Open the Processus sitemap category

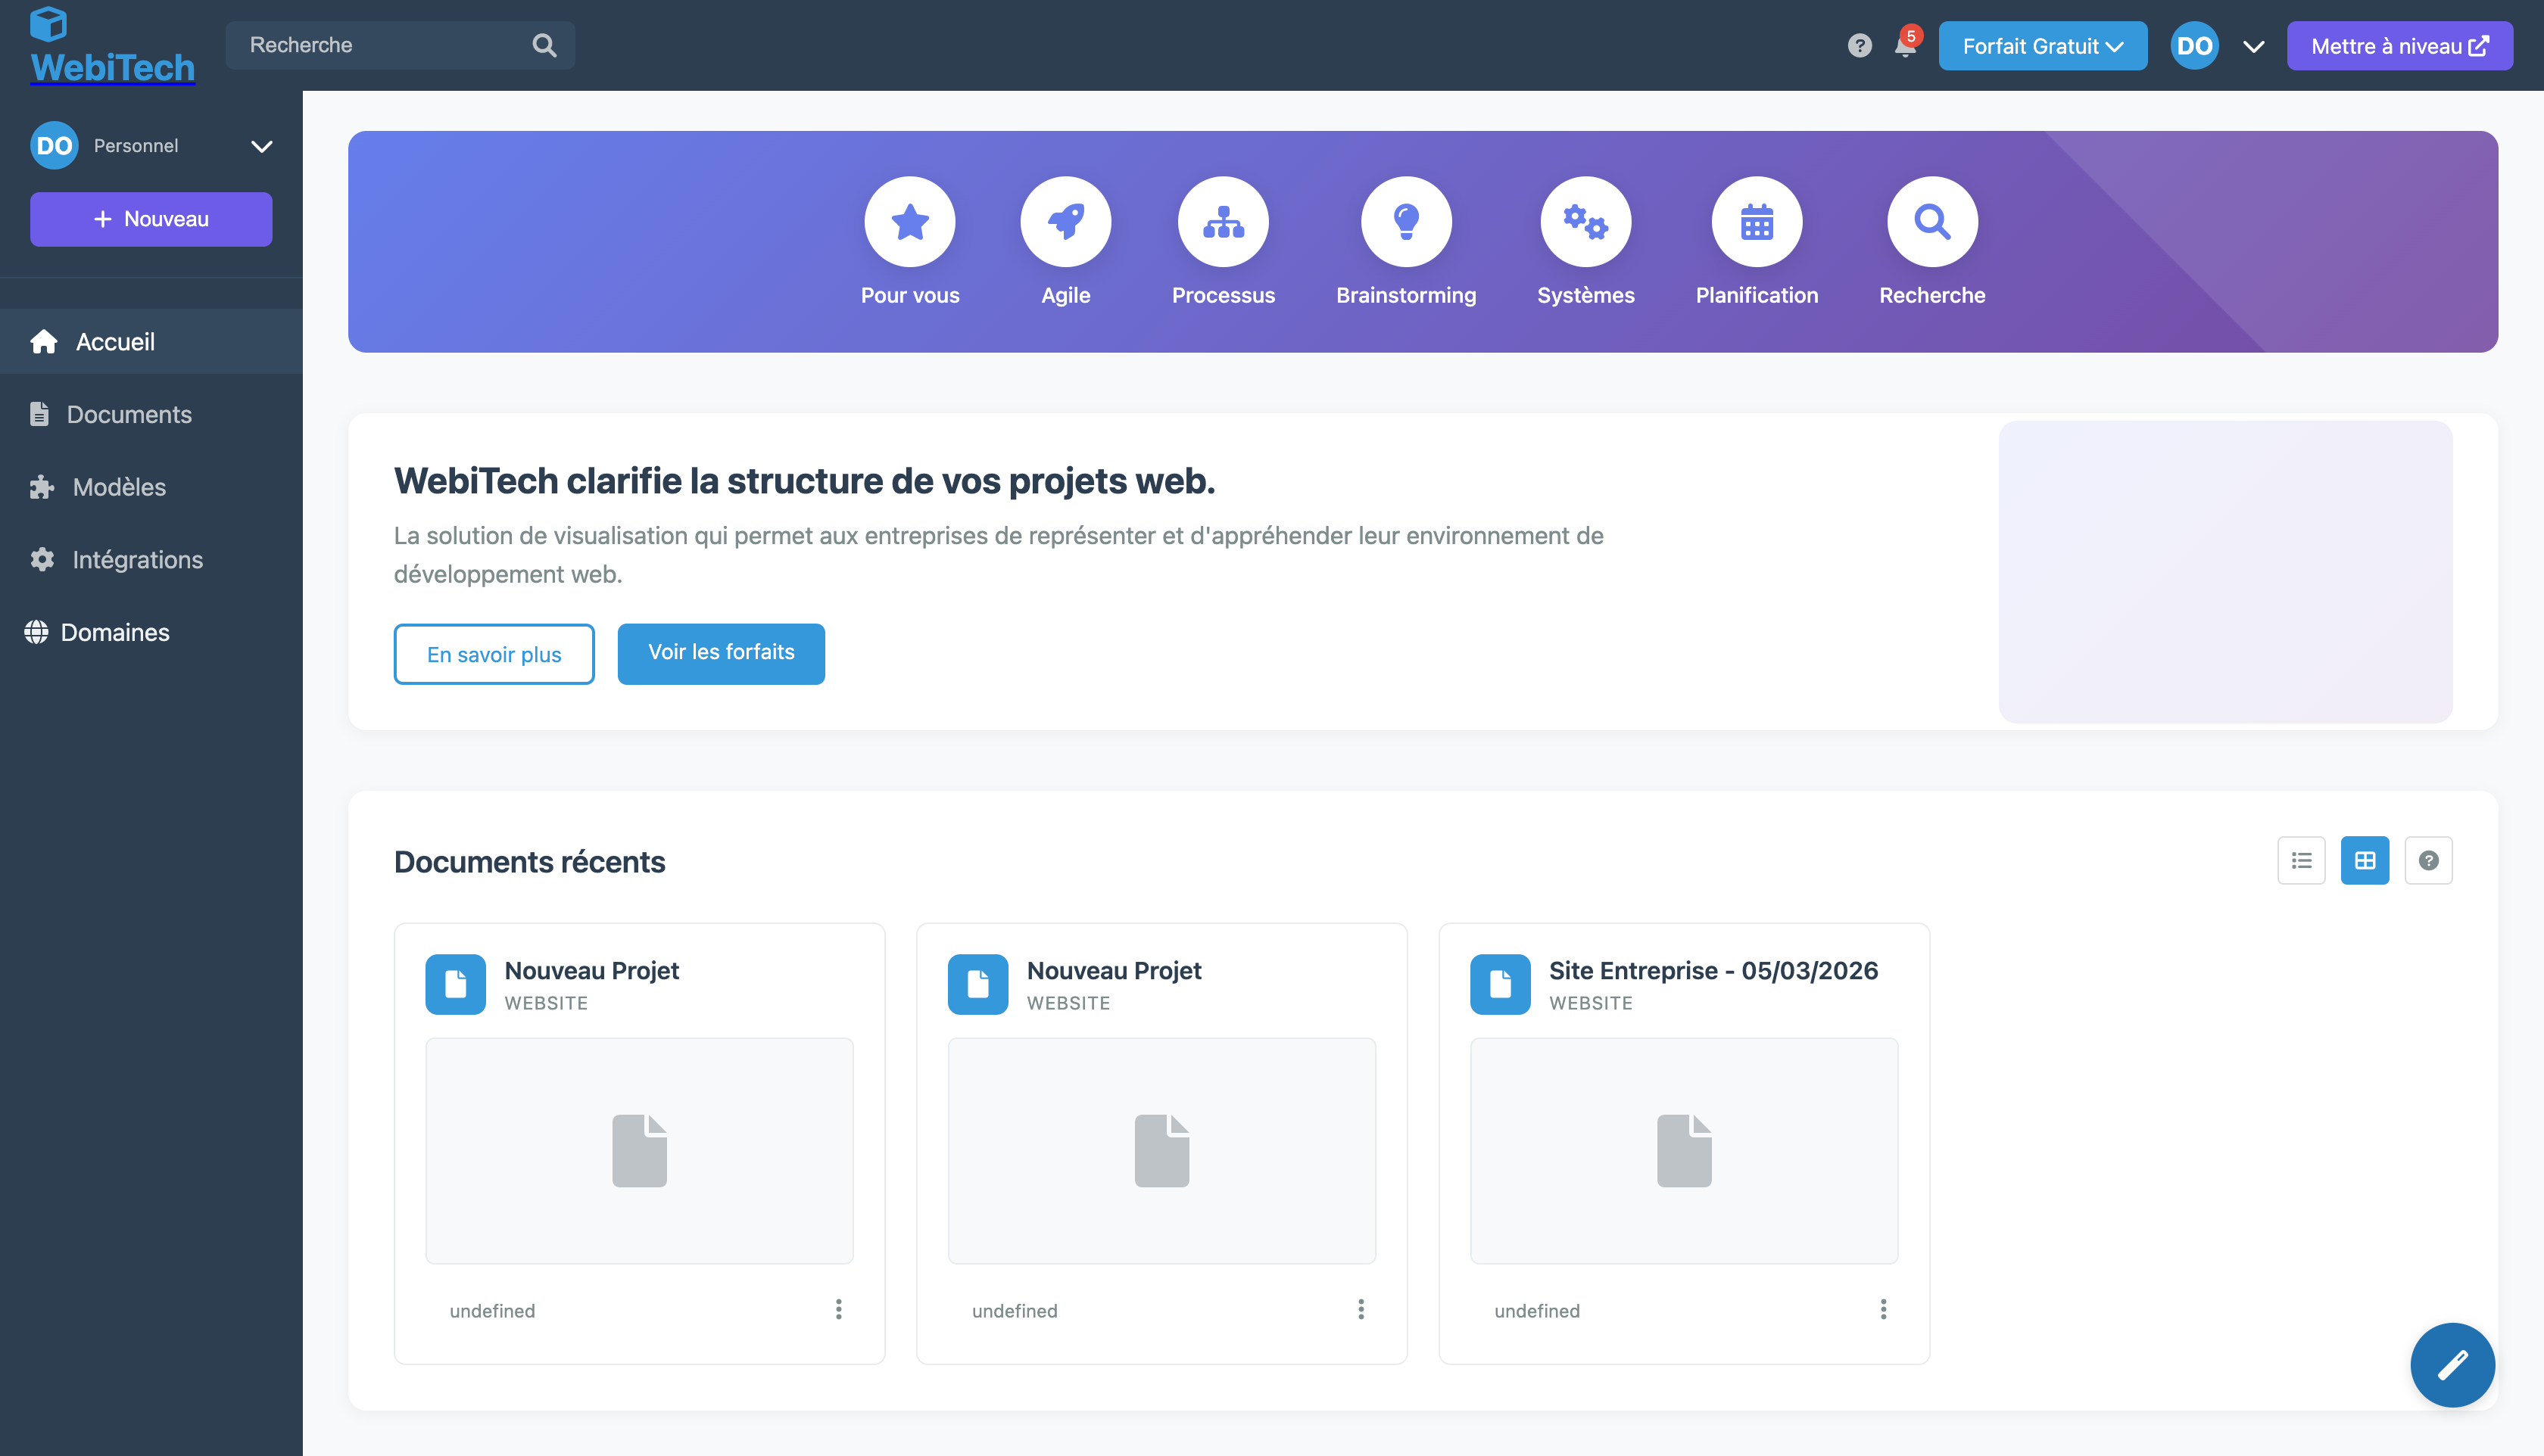1223,222
